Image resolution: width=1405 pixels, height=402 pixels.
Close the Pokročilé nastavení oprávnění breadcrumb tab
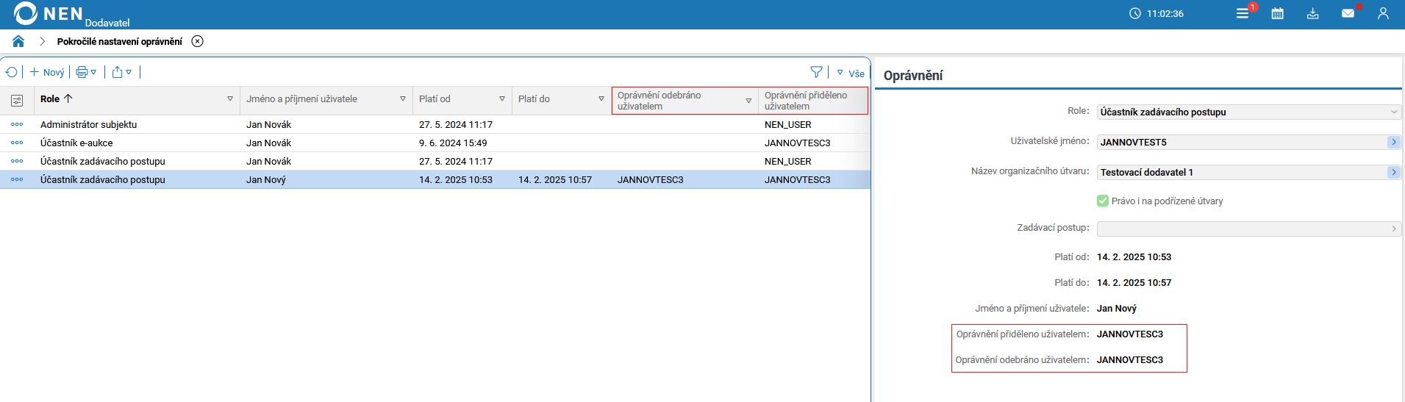coord(197,41)
